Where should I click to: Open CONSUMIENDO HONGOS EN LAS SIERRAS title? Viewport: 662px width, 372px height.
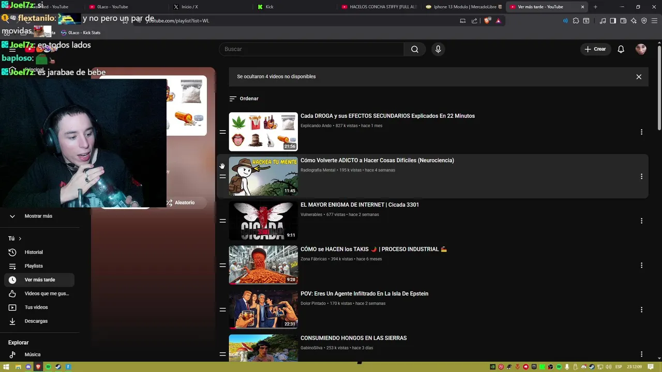(x=353, y=338)
